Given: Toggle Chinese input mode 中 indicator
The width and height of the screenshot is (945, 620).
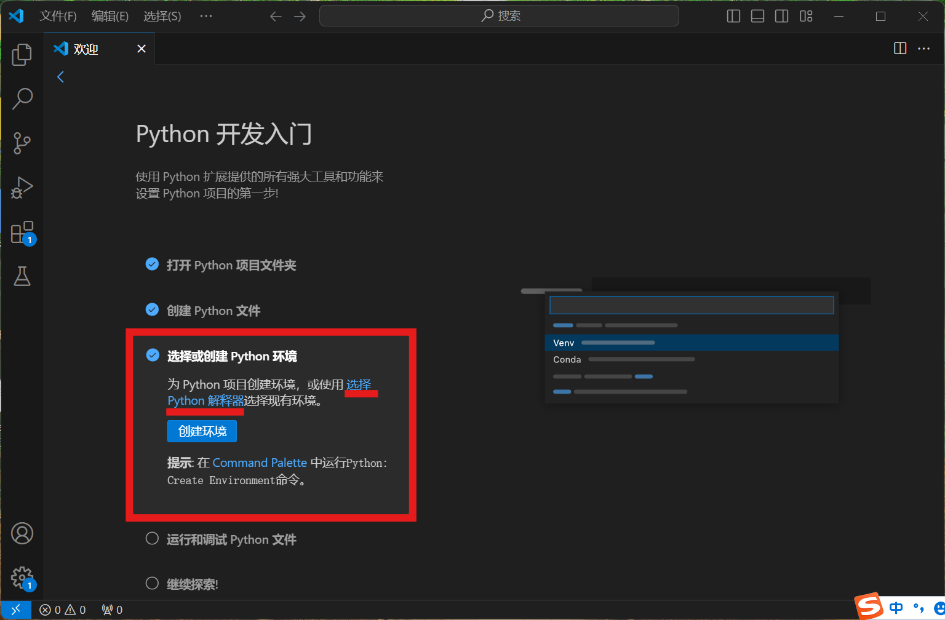Looking at the screenshot, I should (896, 608).
